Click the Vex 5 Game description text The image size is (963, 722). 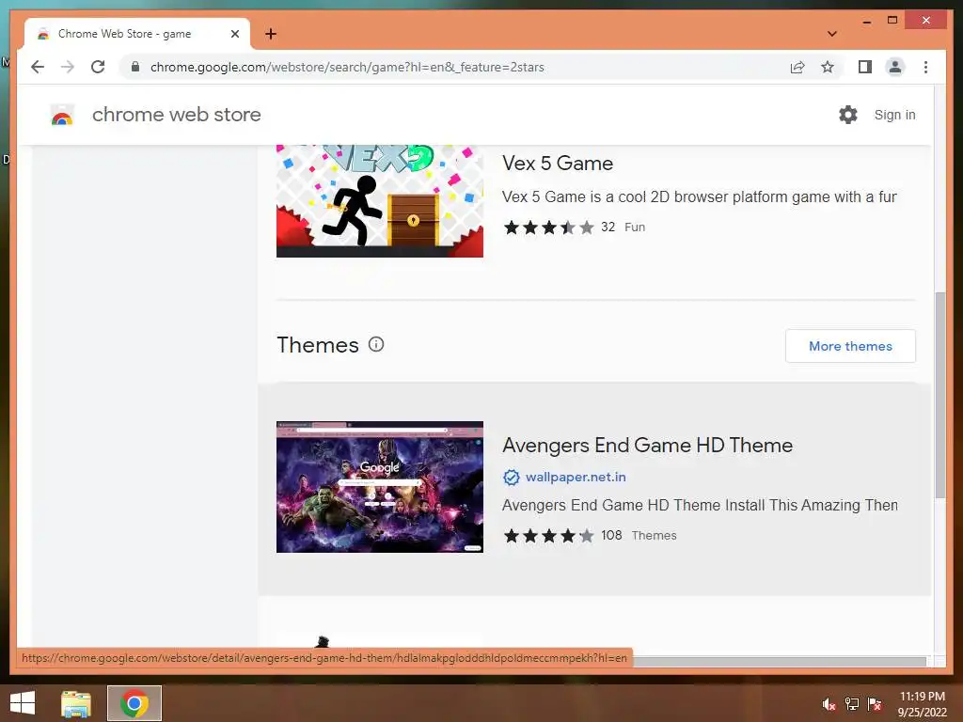point(699,197)
